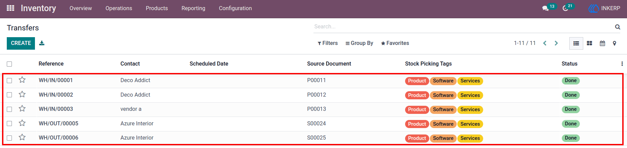The height and width of the screenshot is (148, 627).
Task: Select the WH/OUT/00006 row checkbox
Action: 9,138
